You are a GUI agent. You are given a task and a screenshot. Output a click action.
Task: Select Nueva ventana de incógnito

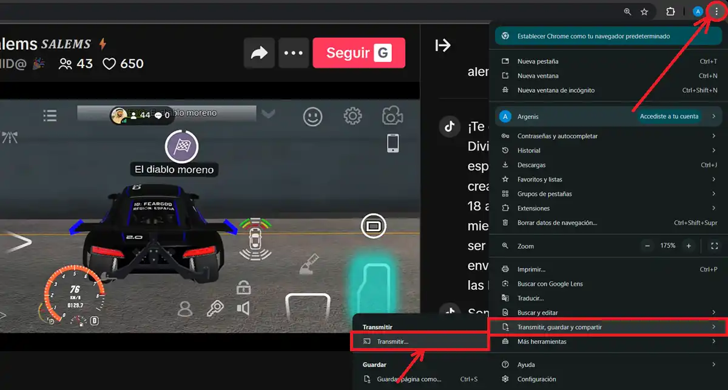(610, 90)
